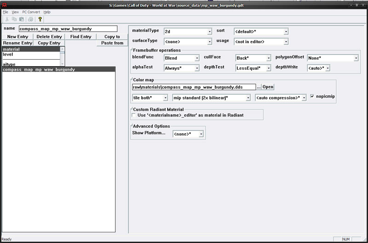Click the Rename Entry button
Image resolution: width=368 pixels, height=243 pixels.
click(17, 43)
